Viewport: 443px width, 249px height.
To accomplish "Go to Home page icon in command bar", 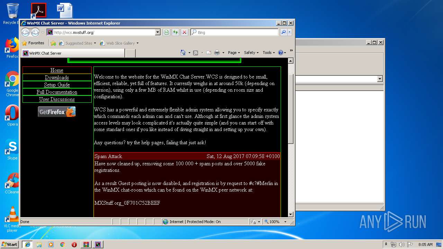I will point(183,53).
